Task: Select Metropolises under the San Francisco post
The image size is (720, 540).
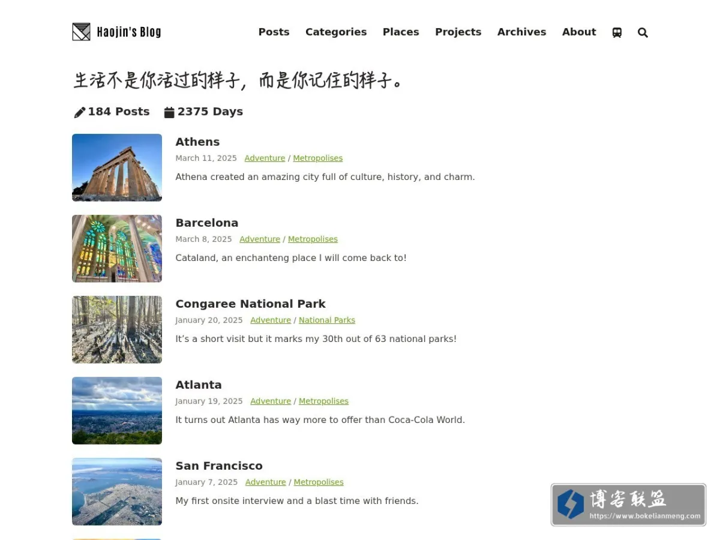Action: pos(319,482)
